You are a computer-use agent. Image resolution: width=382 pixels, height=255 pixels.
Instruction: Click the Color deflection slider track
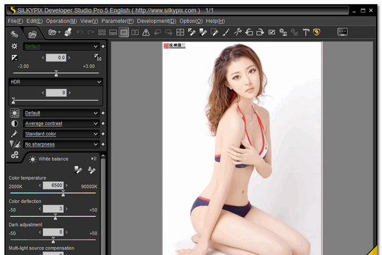(x=53, y=216)
